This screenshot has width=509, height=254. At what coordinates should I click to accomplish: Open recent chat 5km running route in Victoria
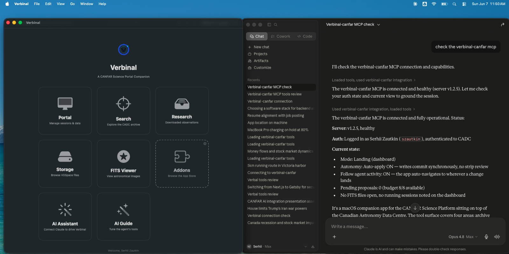click(281, 166)
